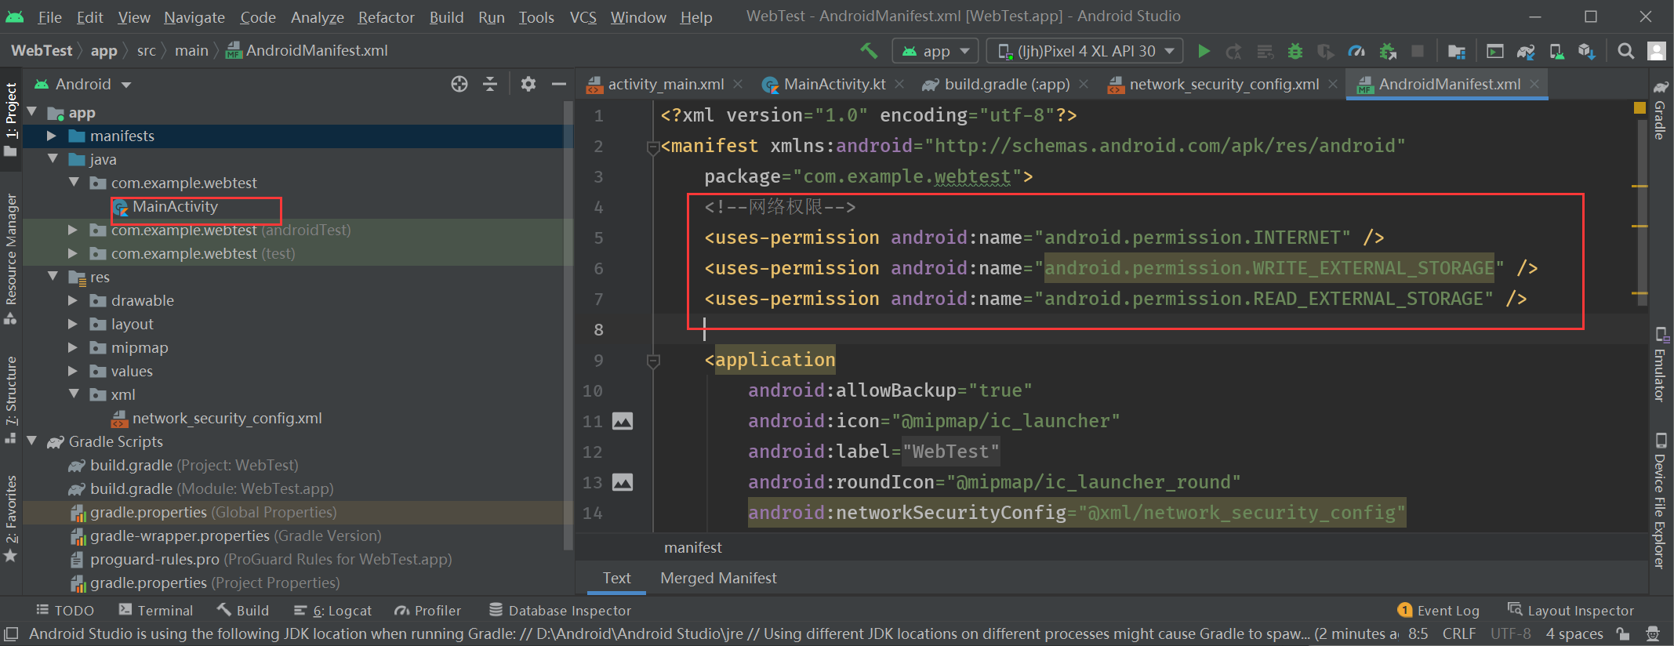Toggle the Resource Manager tool window
Screen dimensions: 1674x646
[x=11, y=259]
